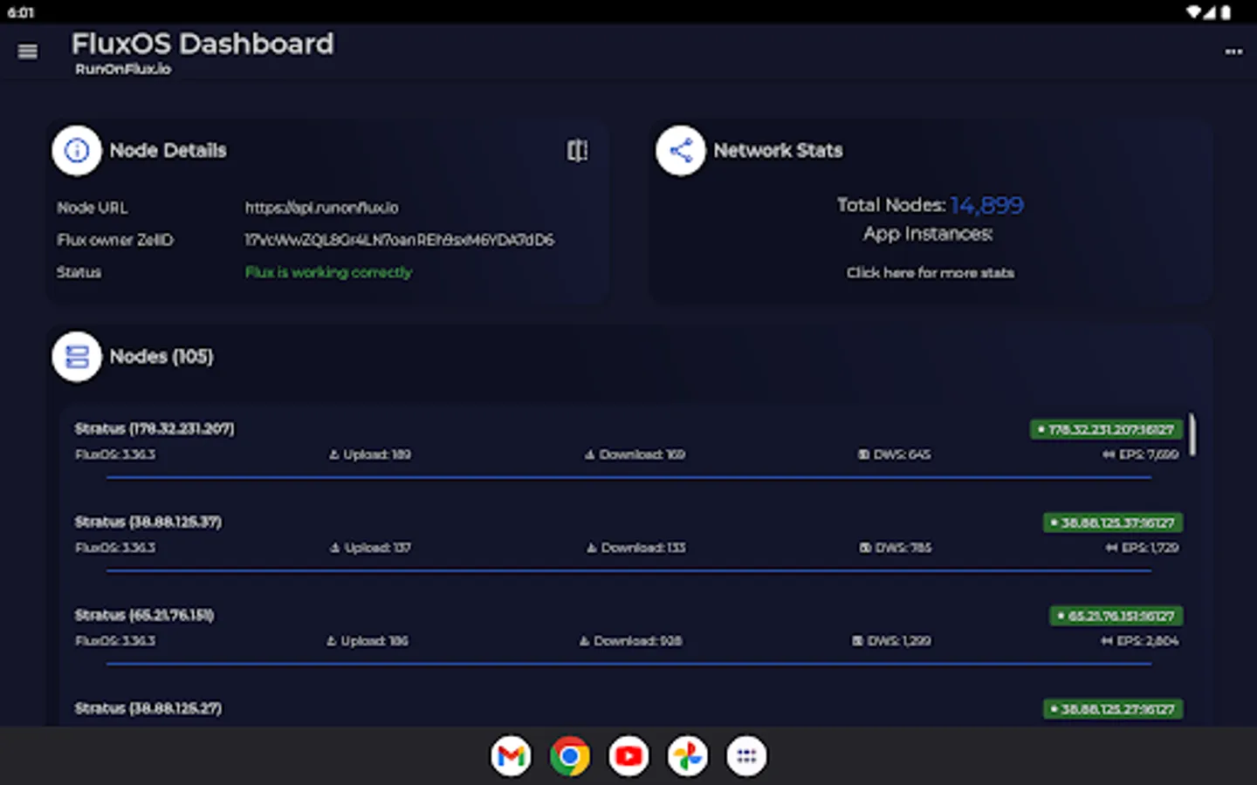The width and height of the screenshot is (1257, 785).
Task: Click the Nodes (105) heading
Action: point(161,357)
